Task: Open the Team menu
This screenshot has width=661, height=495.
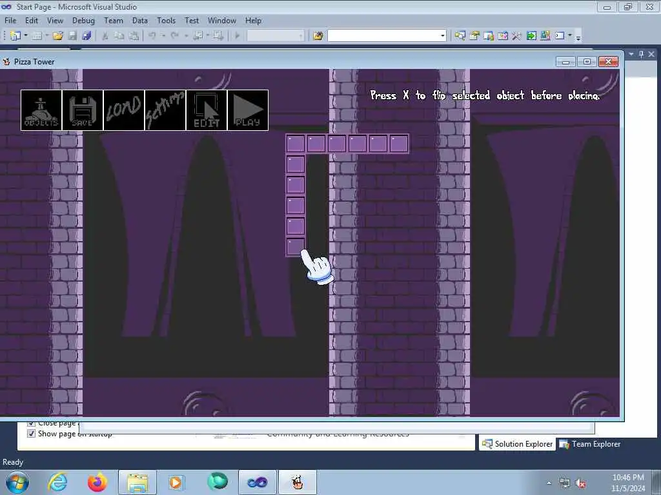Action: click(x=114, y=21)
